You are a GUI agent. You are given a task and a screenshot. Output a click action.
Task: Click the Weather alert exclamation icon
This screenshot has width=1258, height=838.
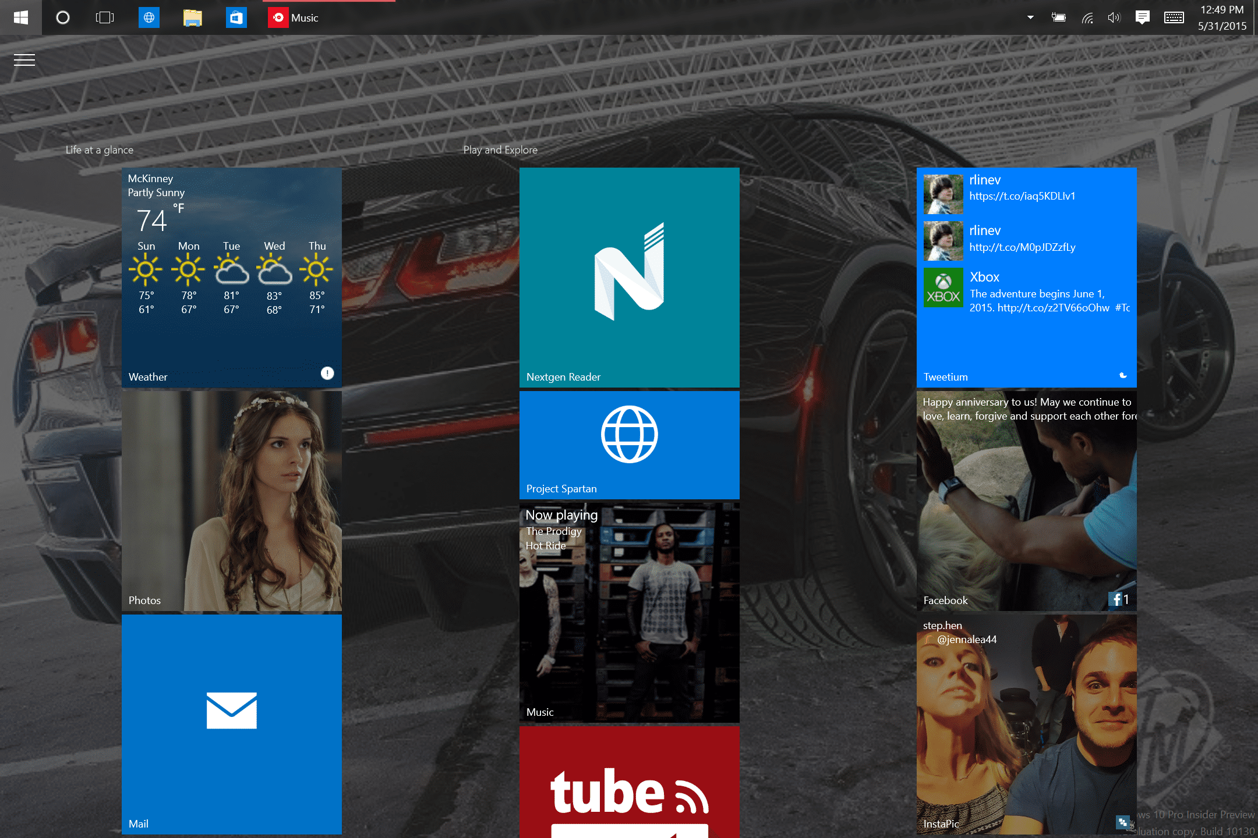(327, 373)
